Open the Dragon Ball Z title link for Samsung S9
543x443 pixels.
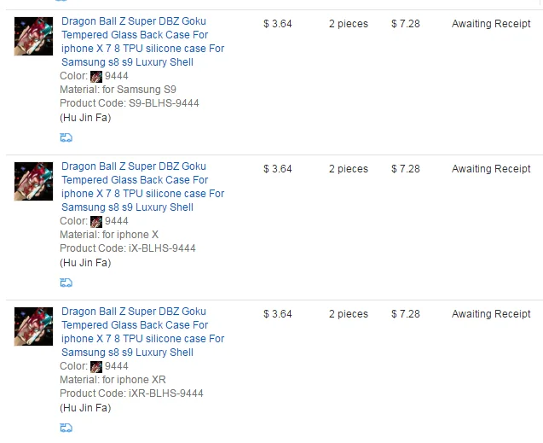pyautogui.click(x=142, y=42)
